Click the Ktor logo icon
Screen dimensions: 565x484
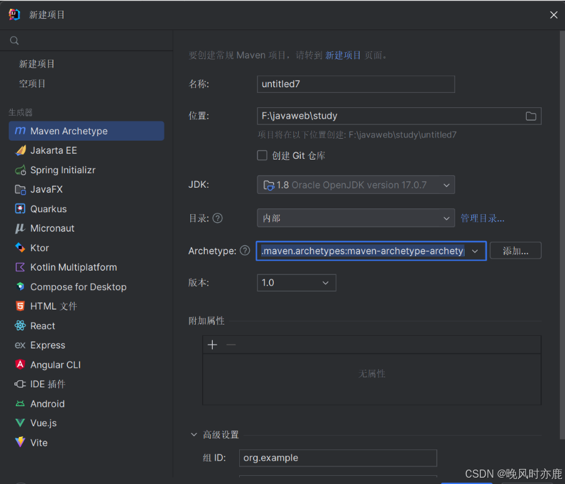coord(20,247)
